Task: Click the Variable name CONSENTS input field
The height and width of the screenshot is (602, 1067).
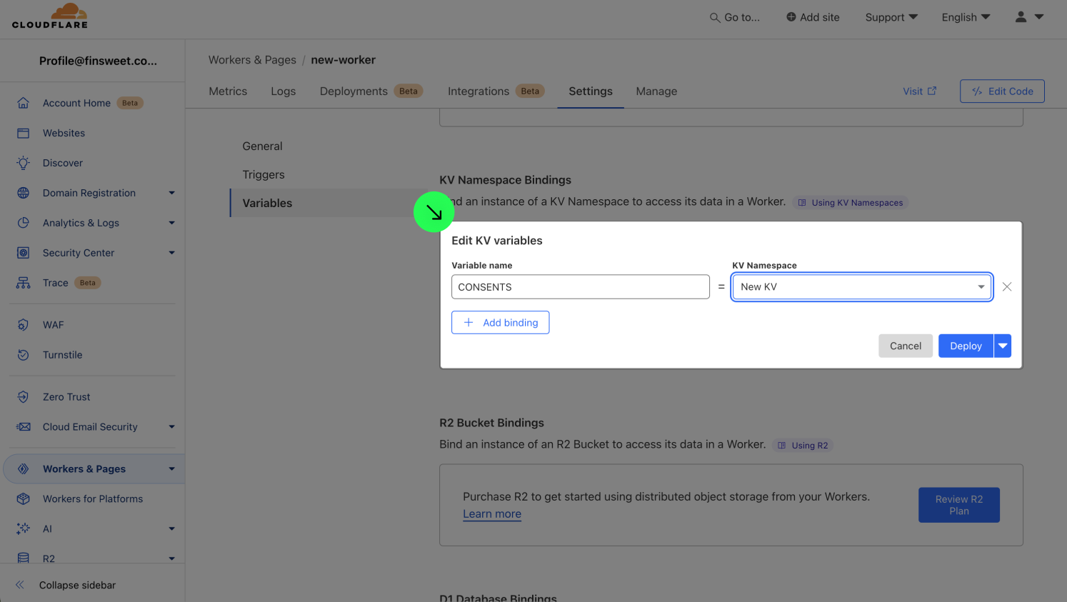Action: [581, 287]
